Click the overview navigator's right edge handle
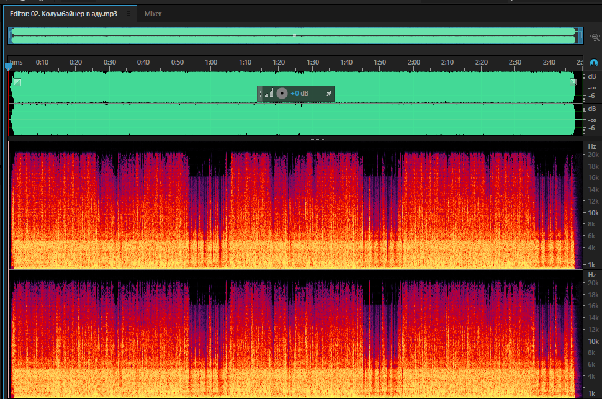The height and width of the screenshot is (399, 602). tap(579, 36)
